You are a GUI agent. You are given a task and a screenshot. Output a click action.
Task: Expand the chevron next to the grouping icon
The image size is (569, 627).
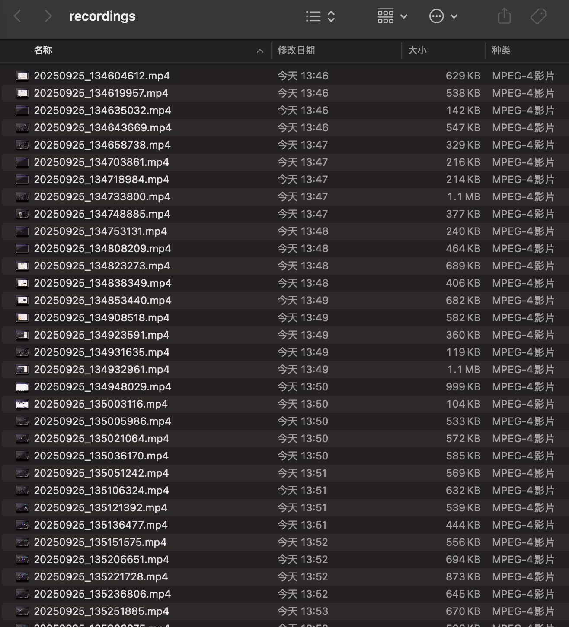coord(405,16)
